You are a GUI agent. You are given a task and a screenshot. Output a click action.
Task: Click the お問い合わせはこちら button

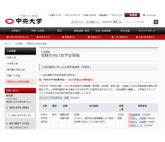point(20,115)
